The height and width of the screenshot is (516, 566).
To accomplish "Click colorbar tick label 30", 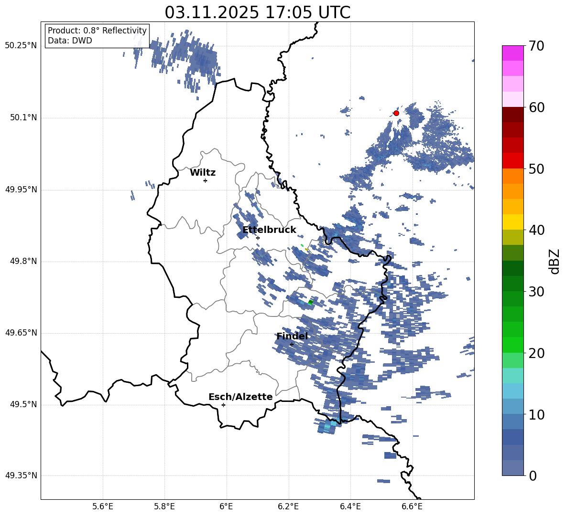I will pos(536,292).
